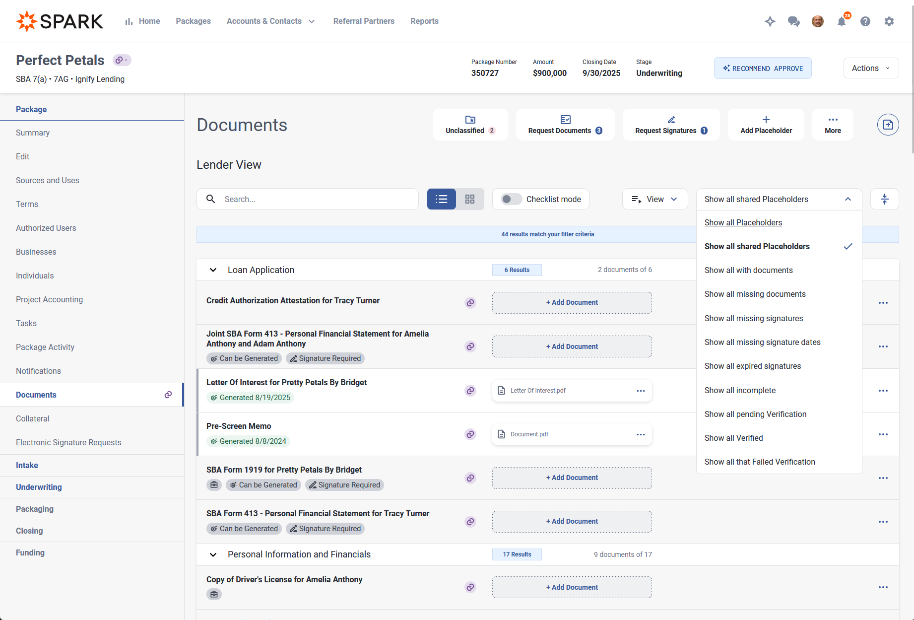Screen dimensions: 914x620
Task: Open the settings gear icon
Action: pos(889,21)
